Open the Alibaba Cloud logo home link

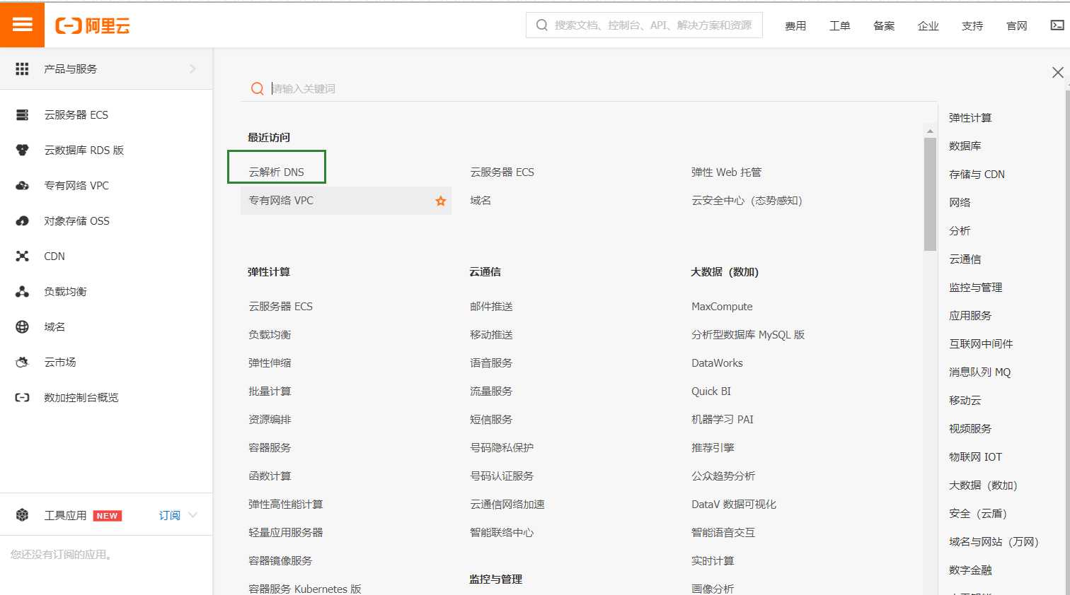[93, 26]
